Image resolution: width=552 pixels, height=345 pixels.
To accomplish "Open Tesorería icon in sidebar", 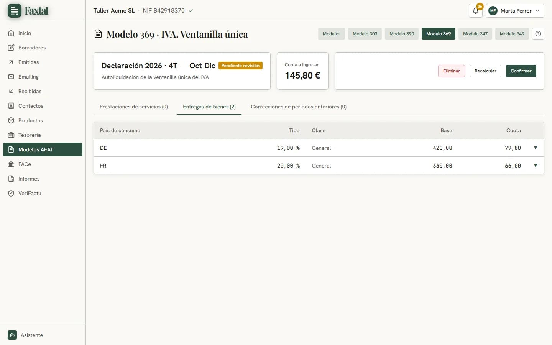I will tap(11, 135).
